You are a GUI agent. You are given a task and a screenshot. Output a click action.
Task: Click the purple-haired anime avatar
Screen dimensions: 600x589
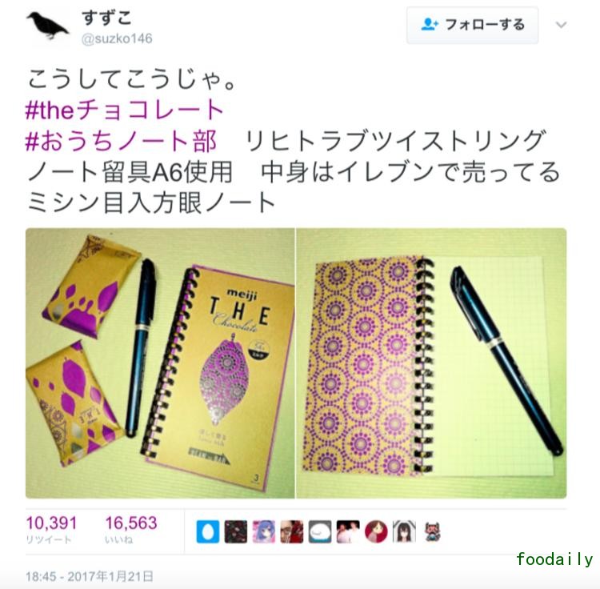(x=264, y=531)
